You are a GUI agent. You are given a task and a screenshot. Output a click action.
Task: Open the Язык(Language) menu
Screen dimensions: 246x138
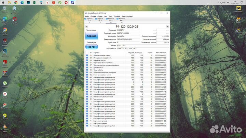127,16
